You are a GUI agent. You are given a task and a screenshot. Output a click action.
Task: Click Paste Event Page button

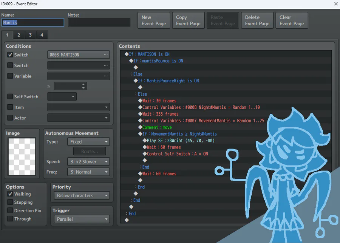223,20
